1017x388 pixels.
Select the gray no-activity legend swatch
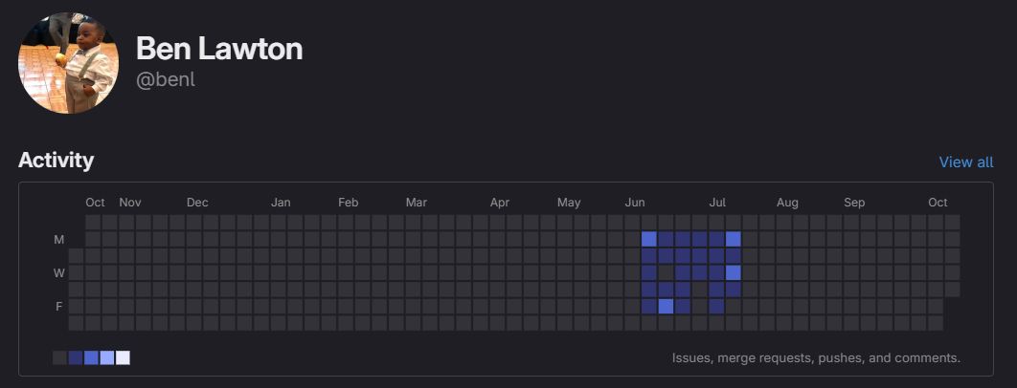click(59, 357)
